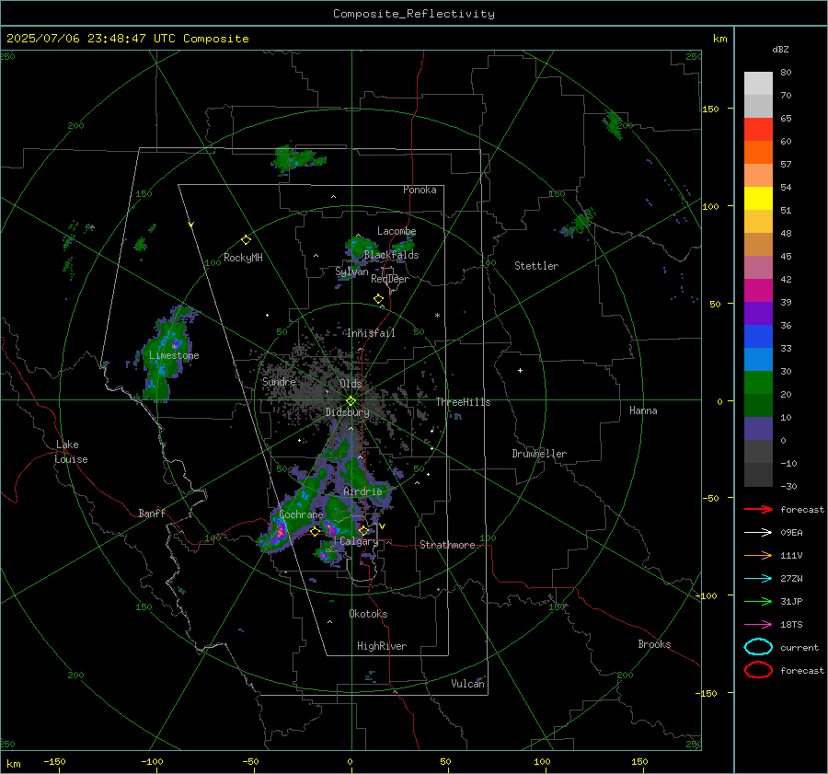Click the intense storm cell west of Calgary

pos(280,530)
